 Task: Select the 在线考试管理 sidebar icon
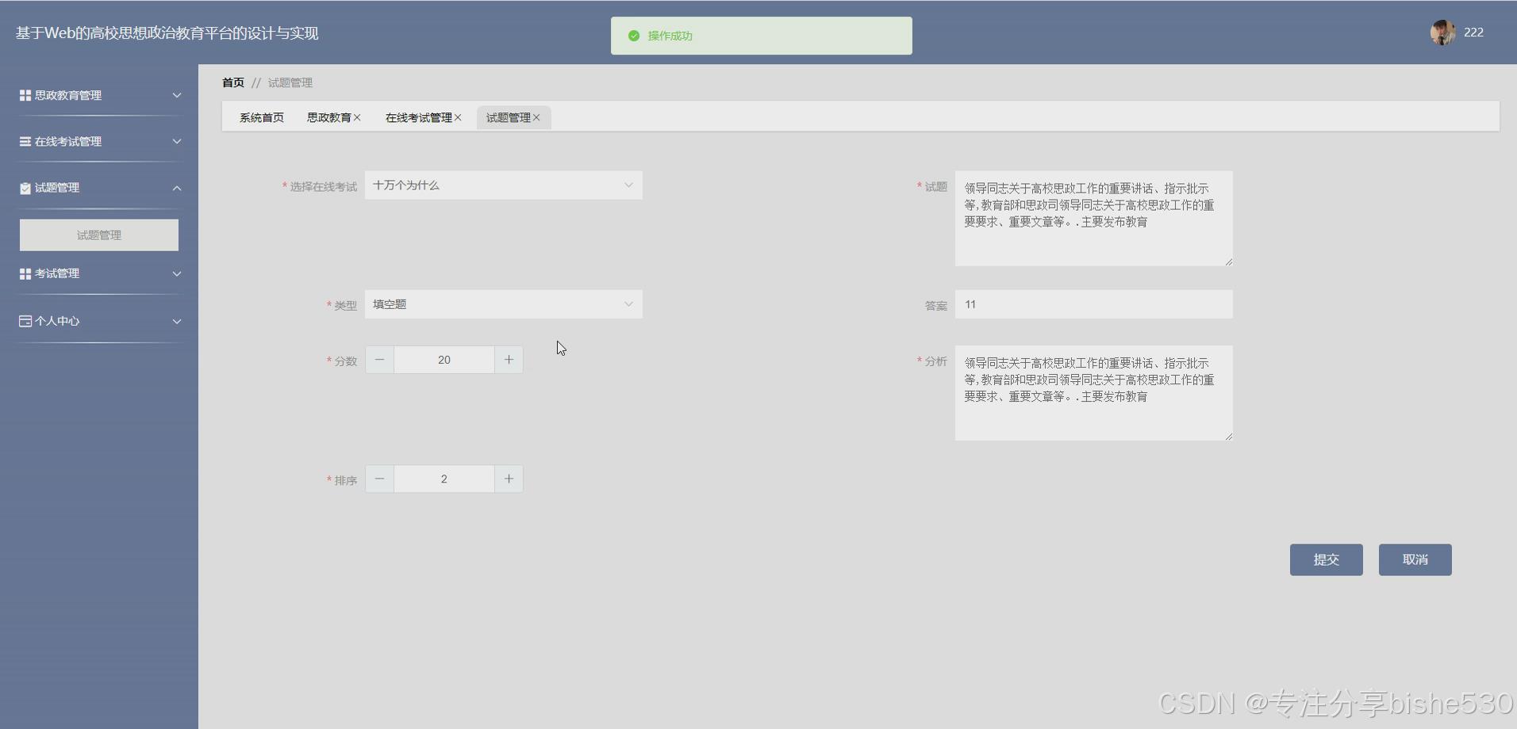click(x=25, y=141)
